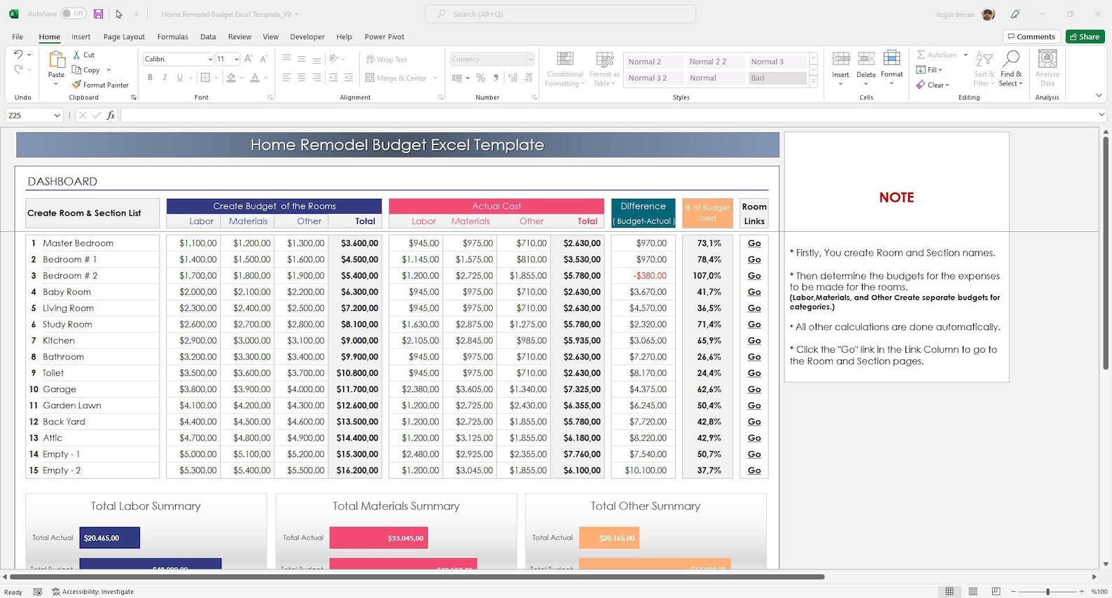Click the Copy icon

(77, 70)
